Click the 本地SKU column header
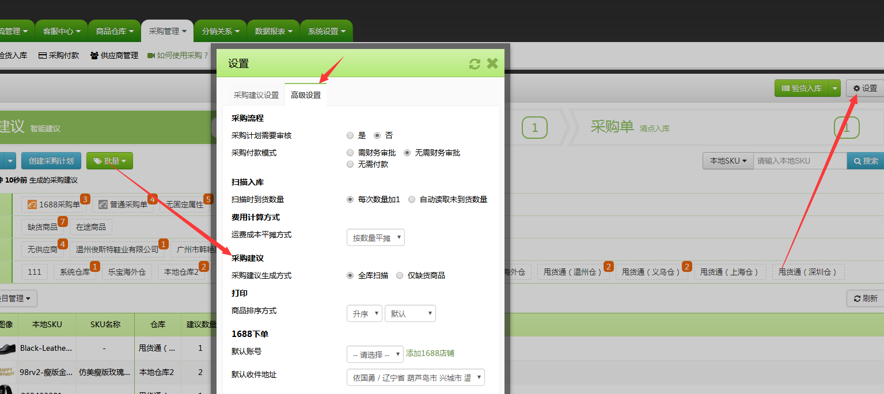 [x=47, y=325]
